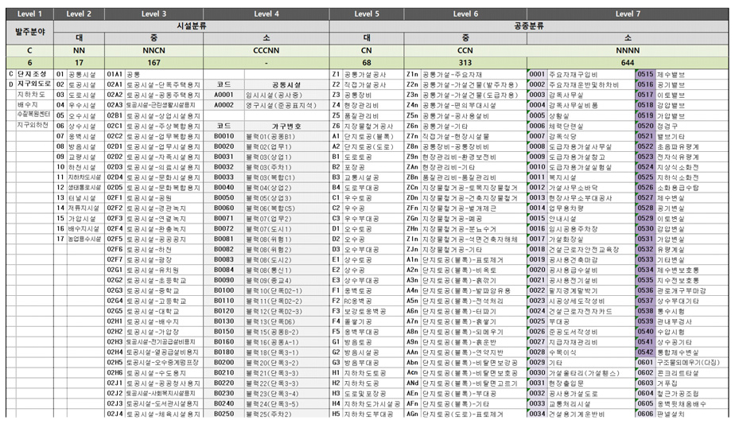
Task: Select the '영구시설(준공표지석)' cell
Action: [286, 105]
